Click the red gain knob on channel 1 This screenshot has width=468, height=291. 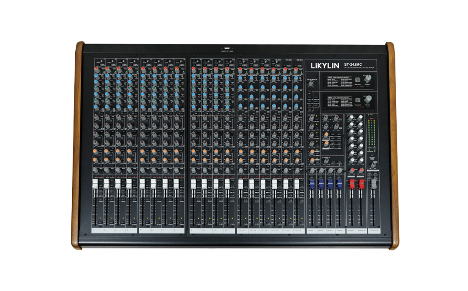point(95,69)
